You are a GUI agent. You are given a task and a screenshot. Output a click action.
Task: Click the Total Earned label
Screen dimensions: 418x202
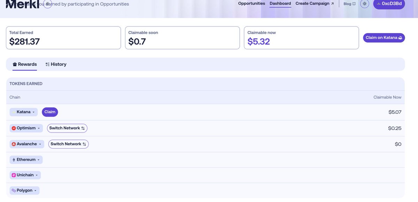pyautogui.click(x=21, y=32)
